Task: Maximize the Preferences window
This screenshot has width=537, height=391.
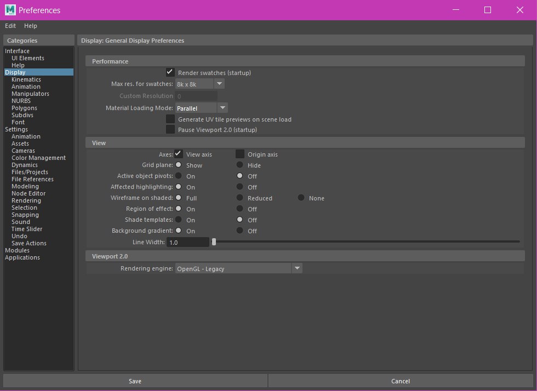Action: [x=488, y=10]
